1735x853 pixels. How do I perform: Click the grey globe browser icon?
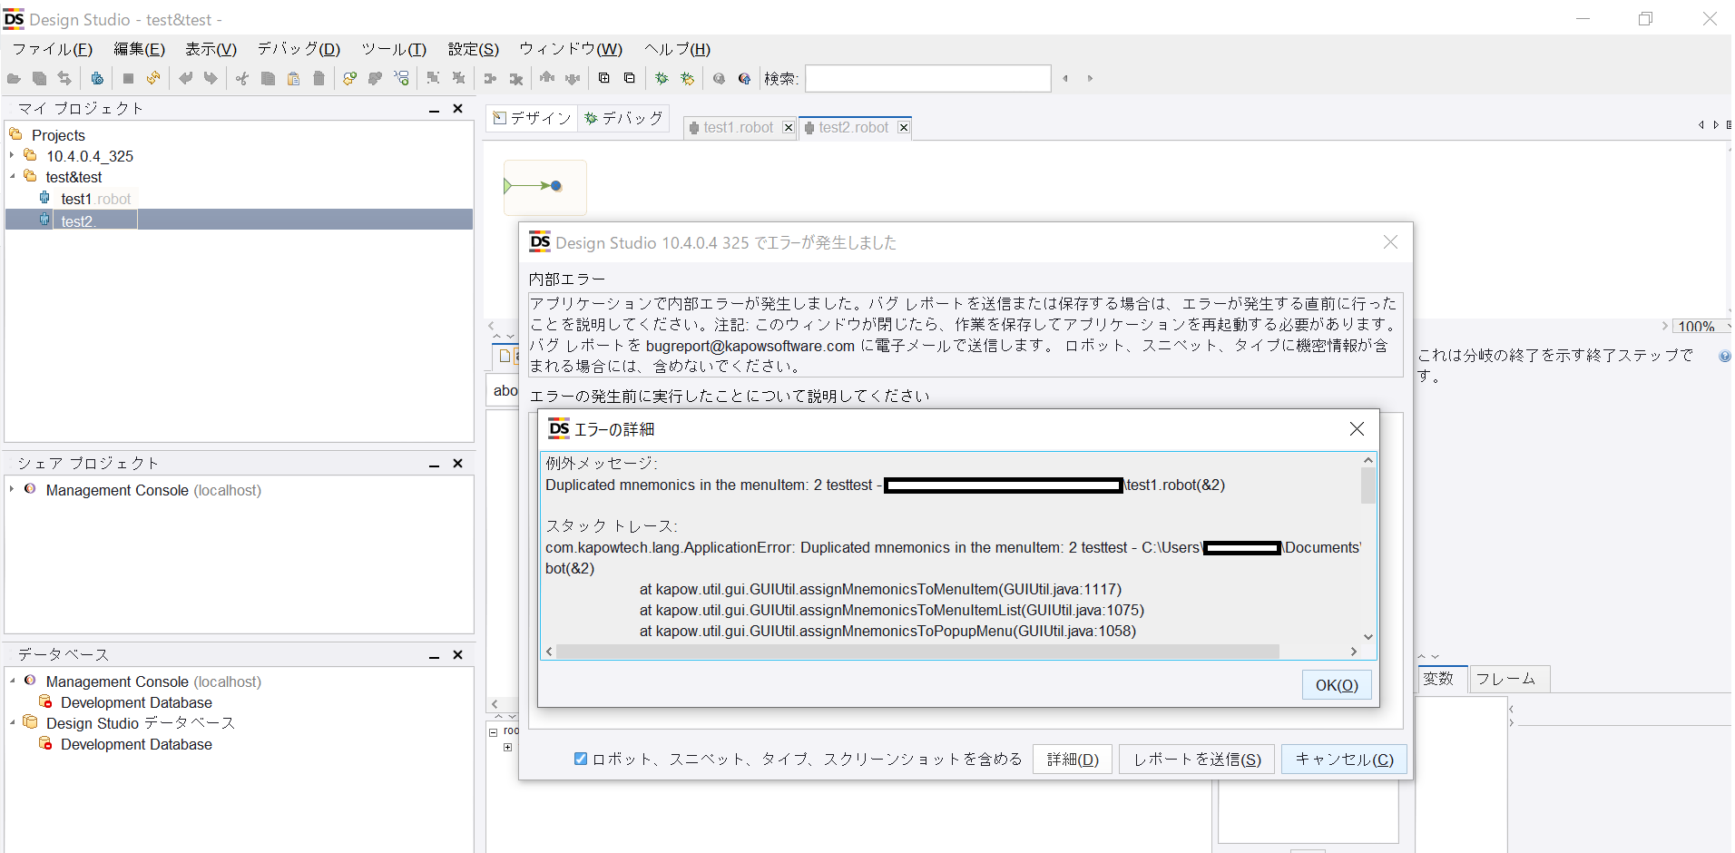(x=719, y=79)
